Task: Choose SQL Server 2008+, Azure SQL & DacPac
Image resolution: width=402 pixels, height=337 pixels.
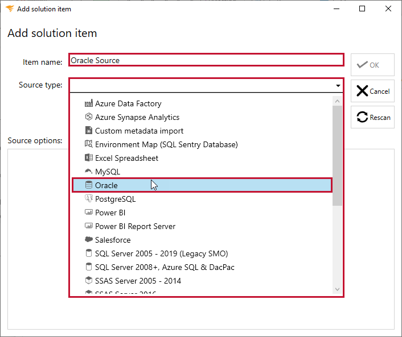Action: point(202,267)
